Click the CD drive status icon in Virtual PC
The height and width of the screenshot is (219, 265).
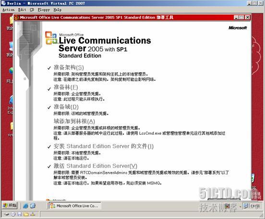click(13, 214)
